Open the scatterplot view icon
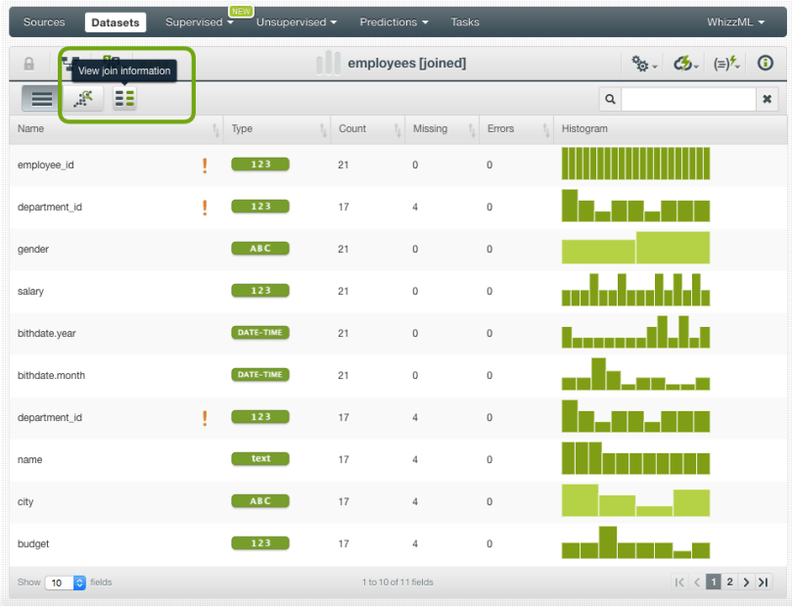Image resolution: width=792 pixels, height=606 pixels. click(x=82, y=98)
